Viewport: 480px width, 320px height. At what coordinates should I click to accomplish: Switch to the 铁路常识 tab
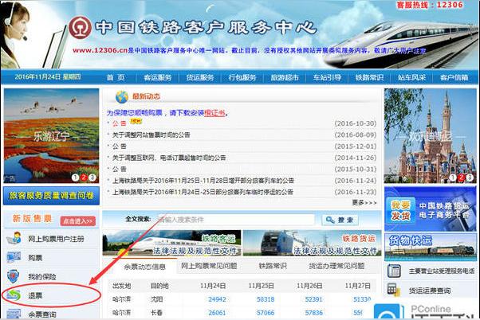(x=273, y=266)
